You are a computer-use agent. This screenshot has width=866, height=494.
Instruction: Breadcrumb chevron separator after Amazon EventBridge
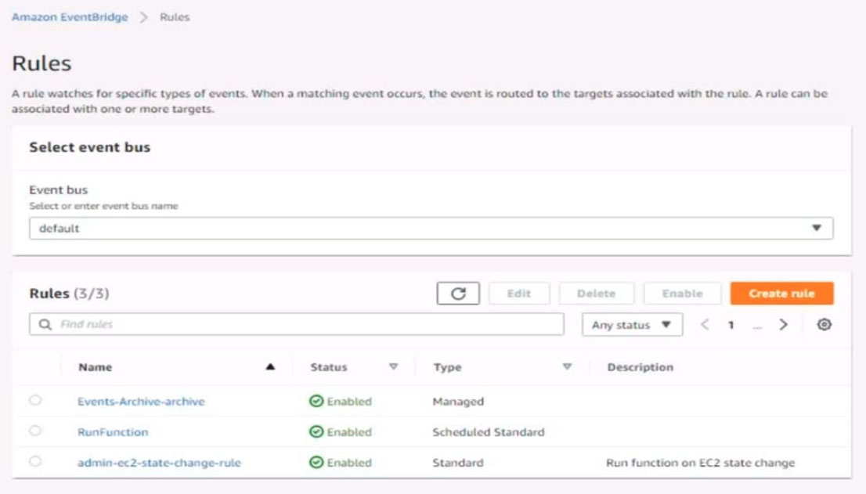tap(143, 17)
